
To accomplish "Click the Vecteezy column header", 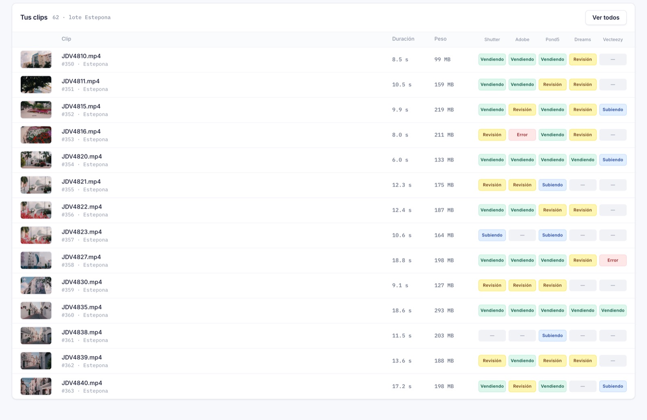I will (613, 40).
